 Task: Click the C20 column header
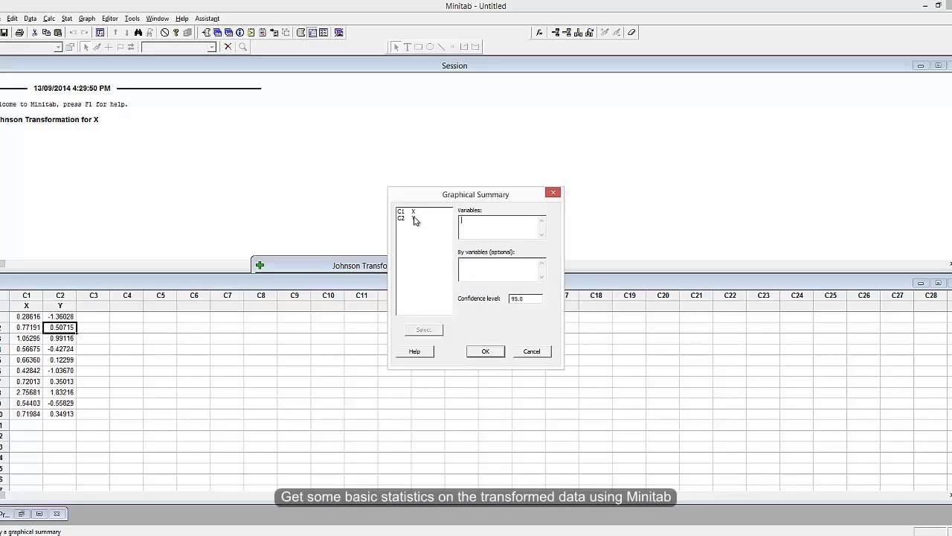663,296
